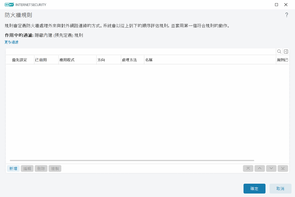Image resolution: width=295 pixels, height=197 pixels.
Task: Move rule to top with the topmost arrow
Action: coord(248,168)
